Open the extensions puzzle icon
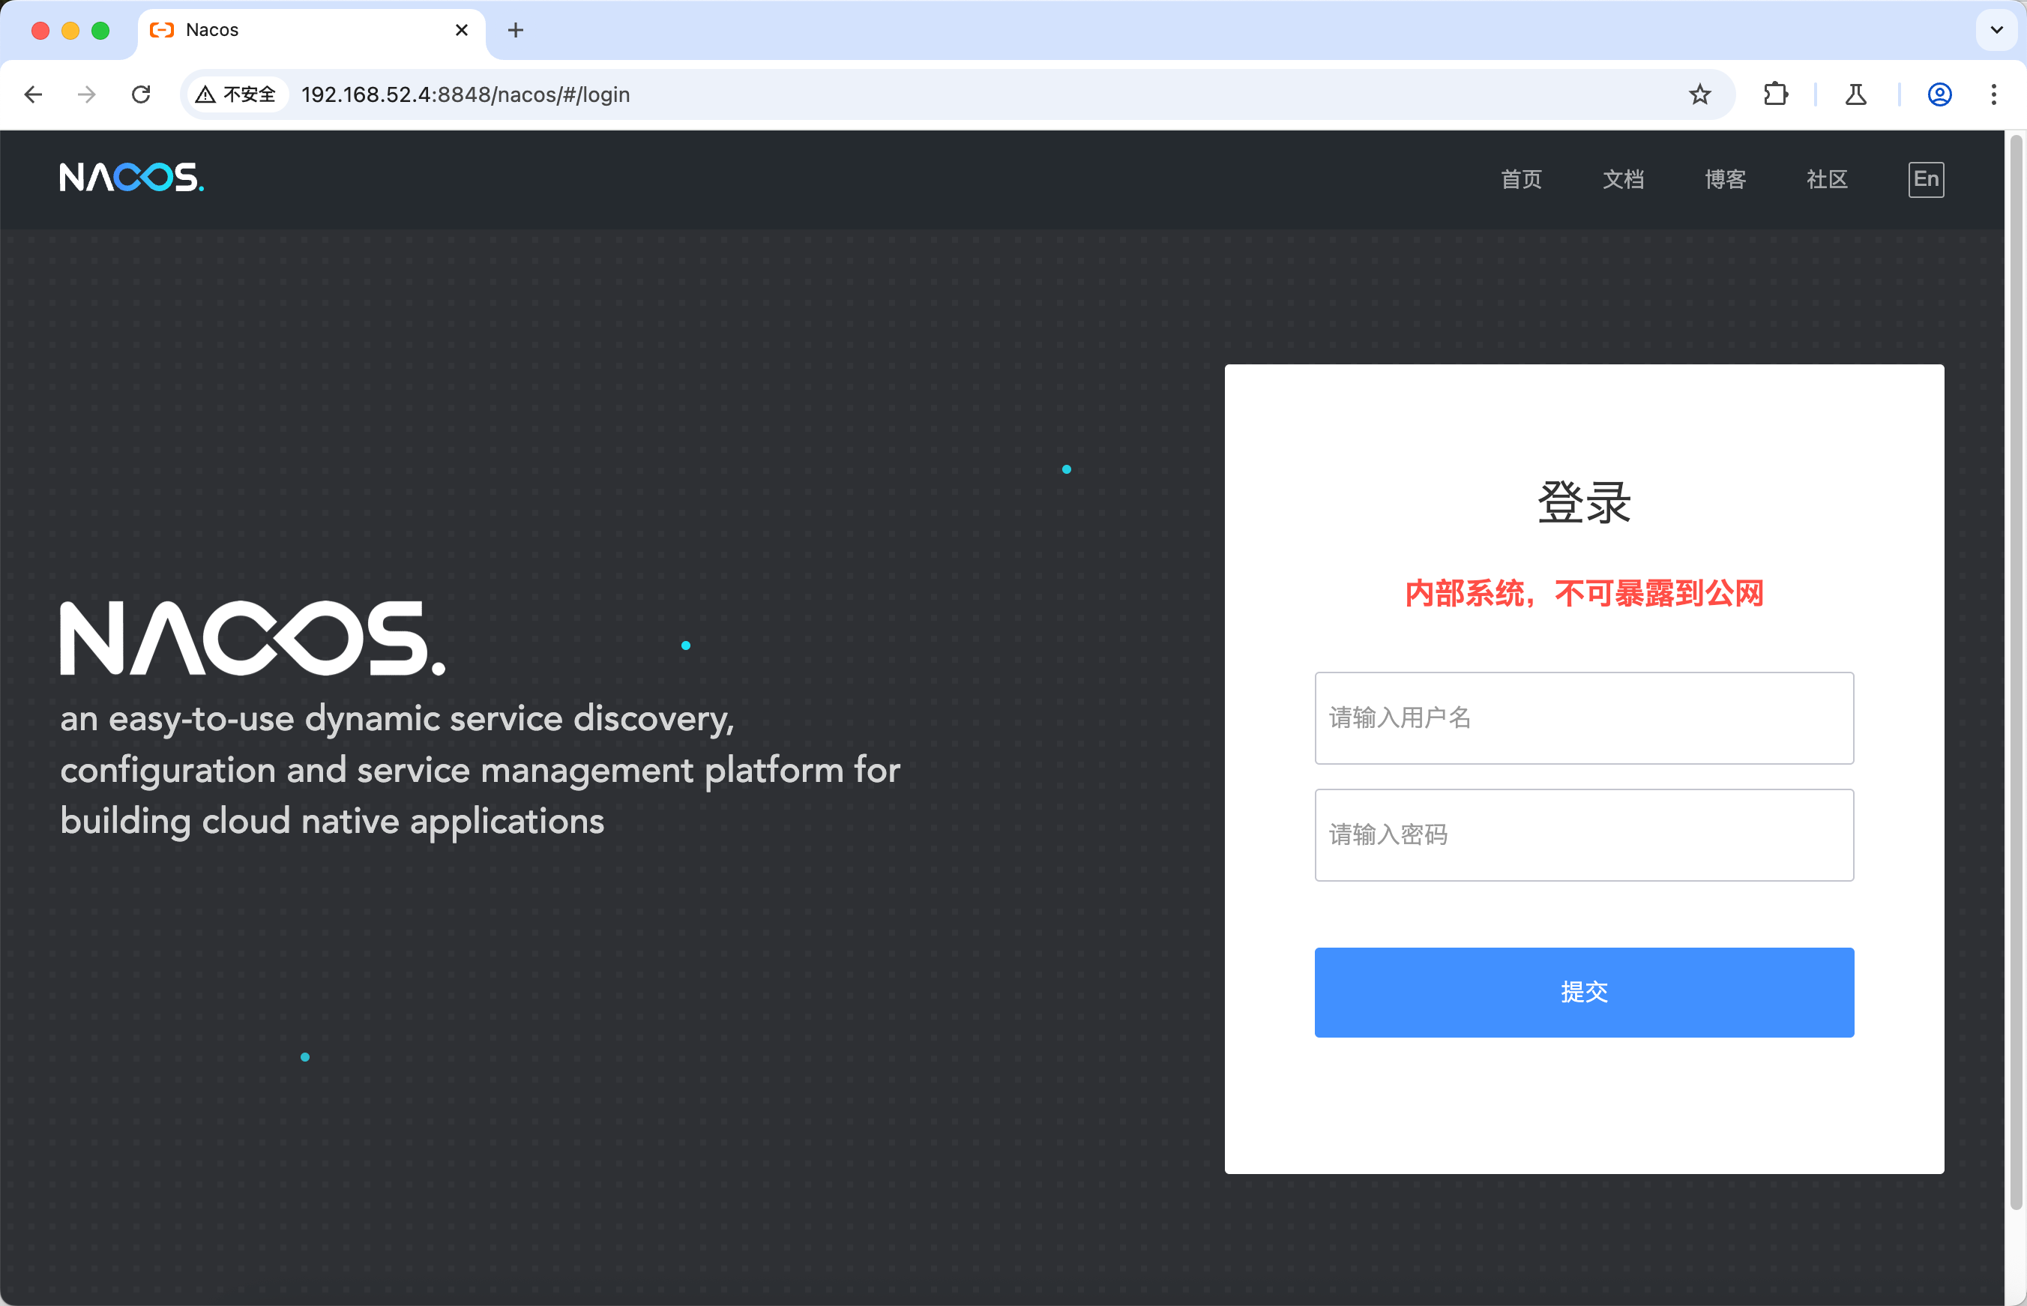Screen dimensions: 2027x1306 pyautogui.click(x=1775, y=94)
